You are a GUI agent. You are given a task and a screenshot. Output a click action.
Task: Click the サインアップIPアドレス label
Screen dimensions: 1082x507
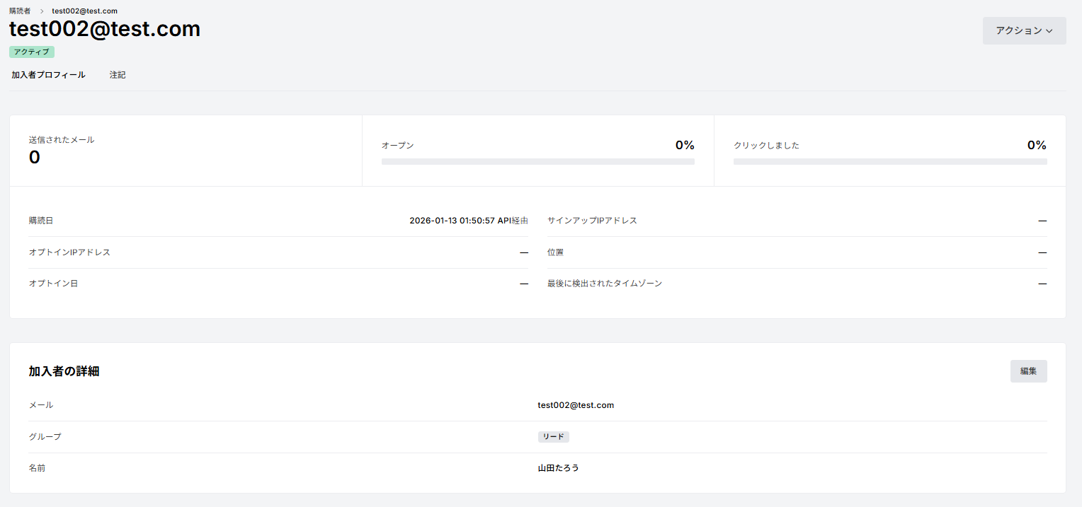(x=592, y=221)
